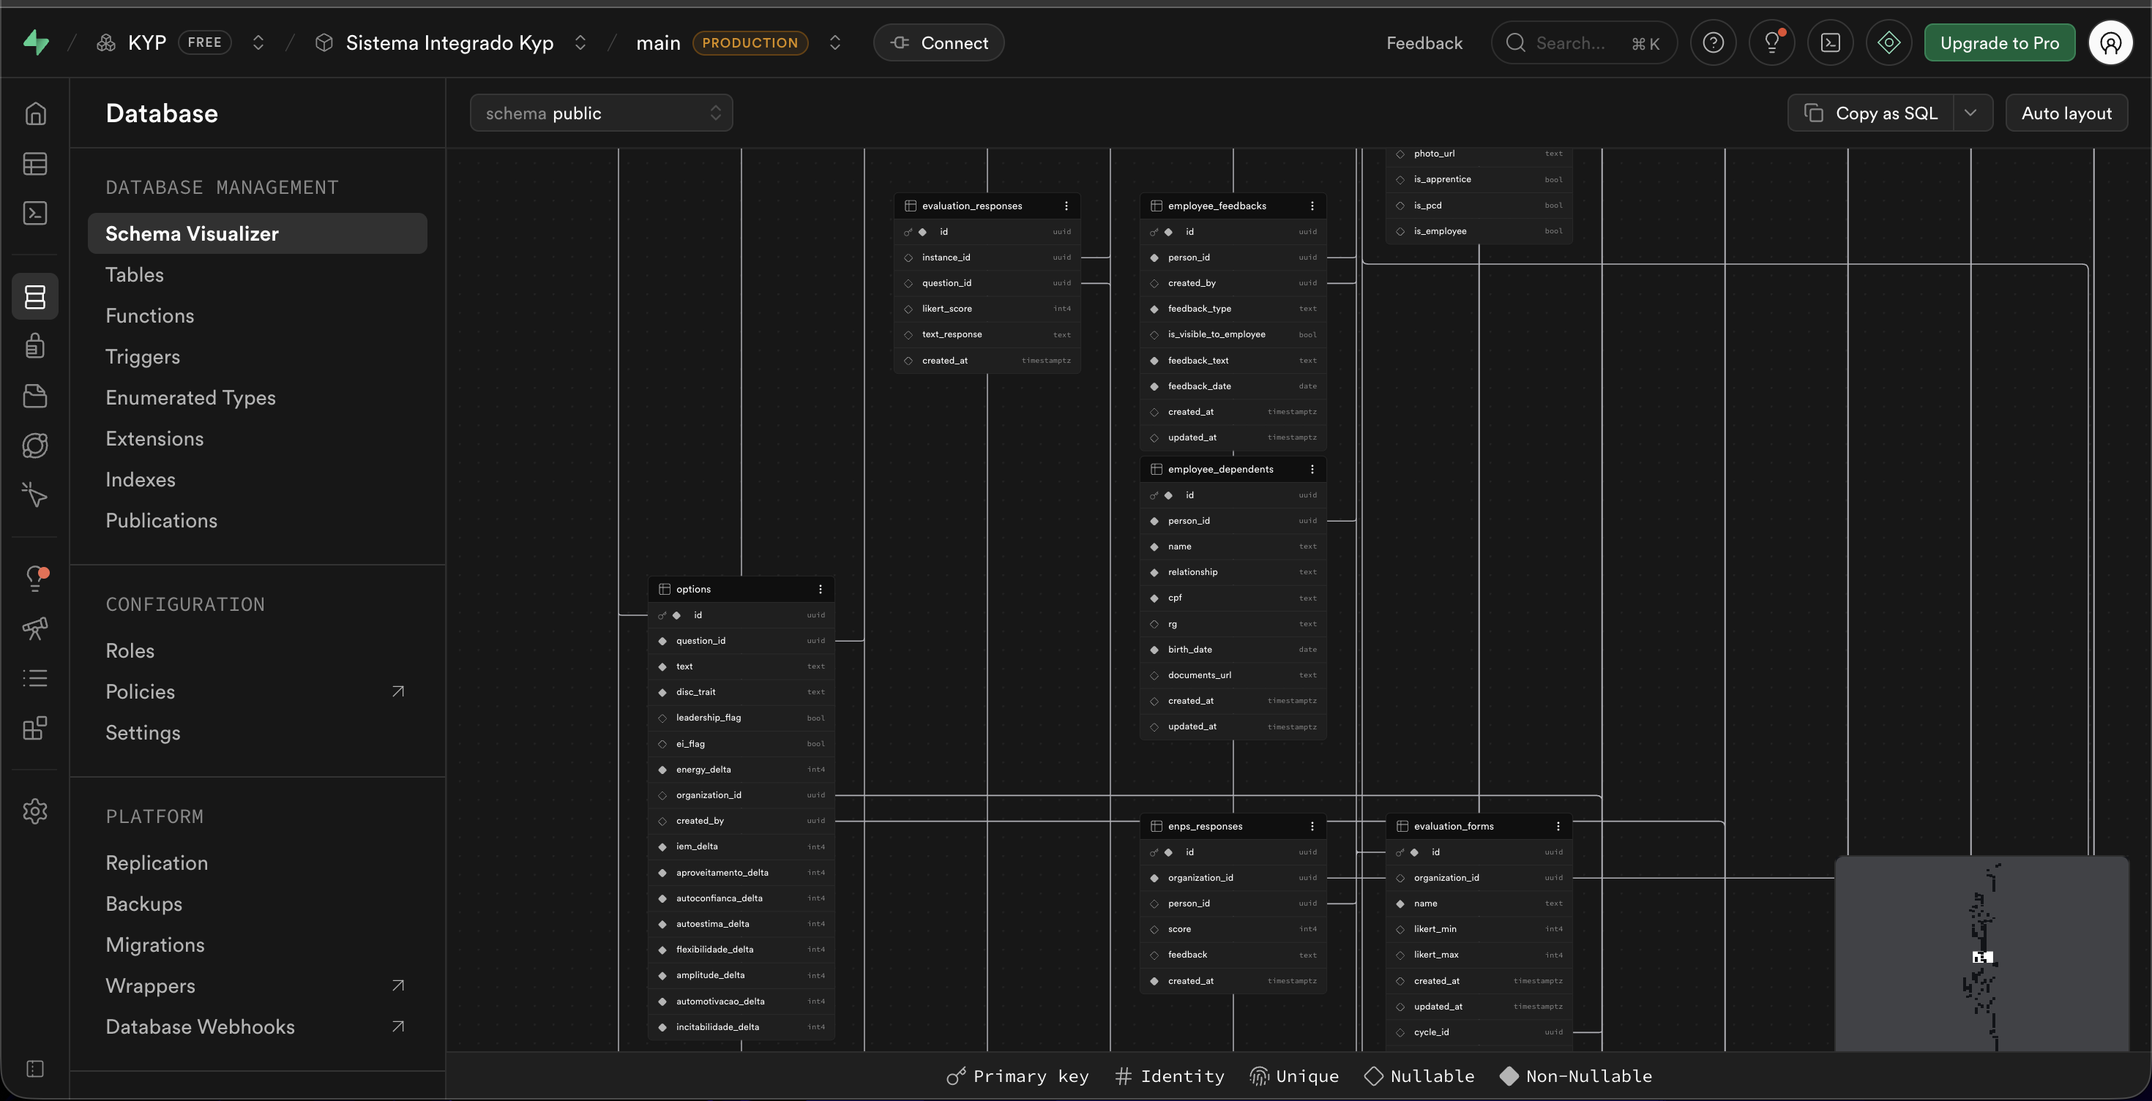Viewport: 2152px width, 1101px height.
Task: Open the Extensions menu item
Action: [x=258, y=438]
